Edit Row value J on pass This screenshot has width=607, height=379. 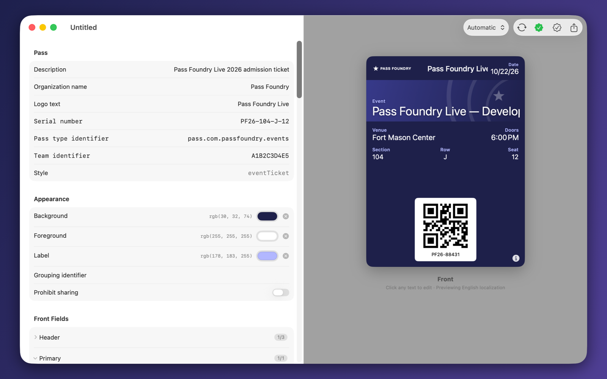click(445, 157)
